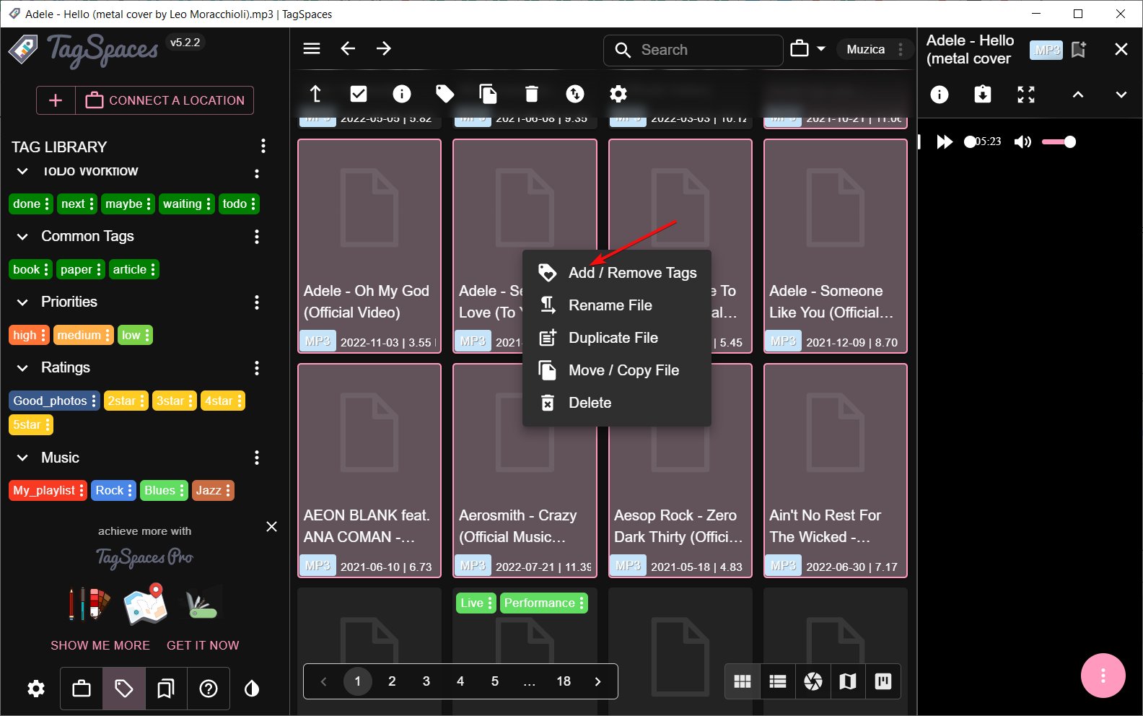Collapse the Music tag group
This screenshot has height=716, width=1143.
(22, 458)
